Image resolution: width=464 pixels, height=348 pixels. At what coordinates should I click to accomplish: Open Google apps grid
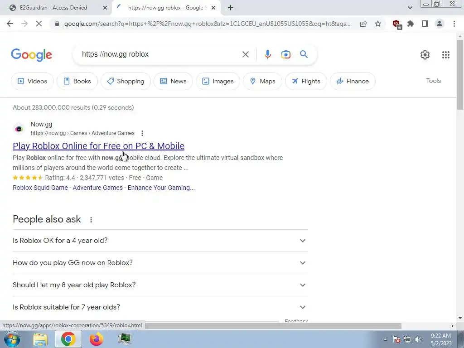point(446,55)
